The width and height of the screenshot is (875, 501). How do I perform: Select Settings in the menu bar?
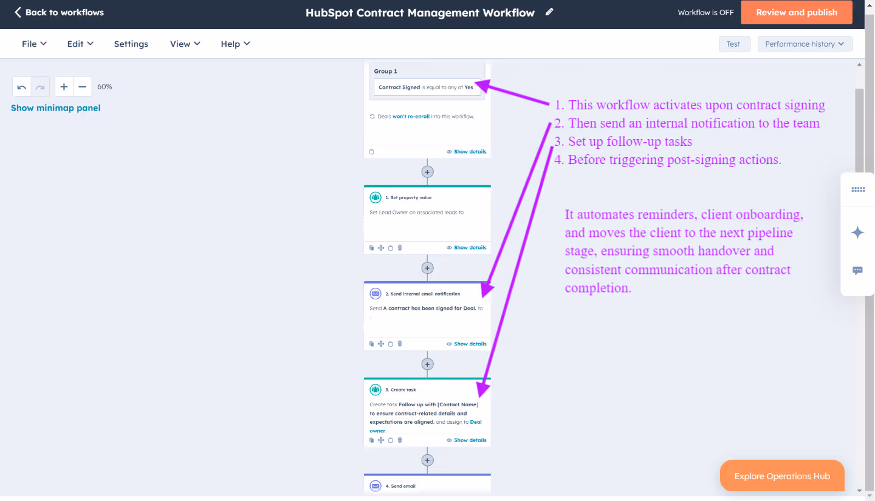[131, 43]
